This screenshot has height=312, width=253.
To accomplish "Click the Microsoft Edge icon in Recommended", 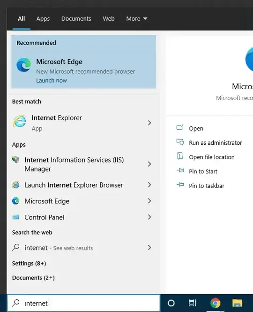I will (x=23, y=65).
